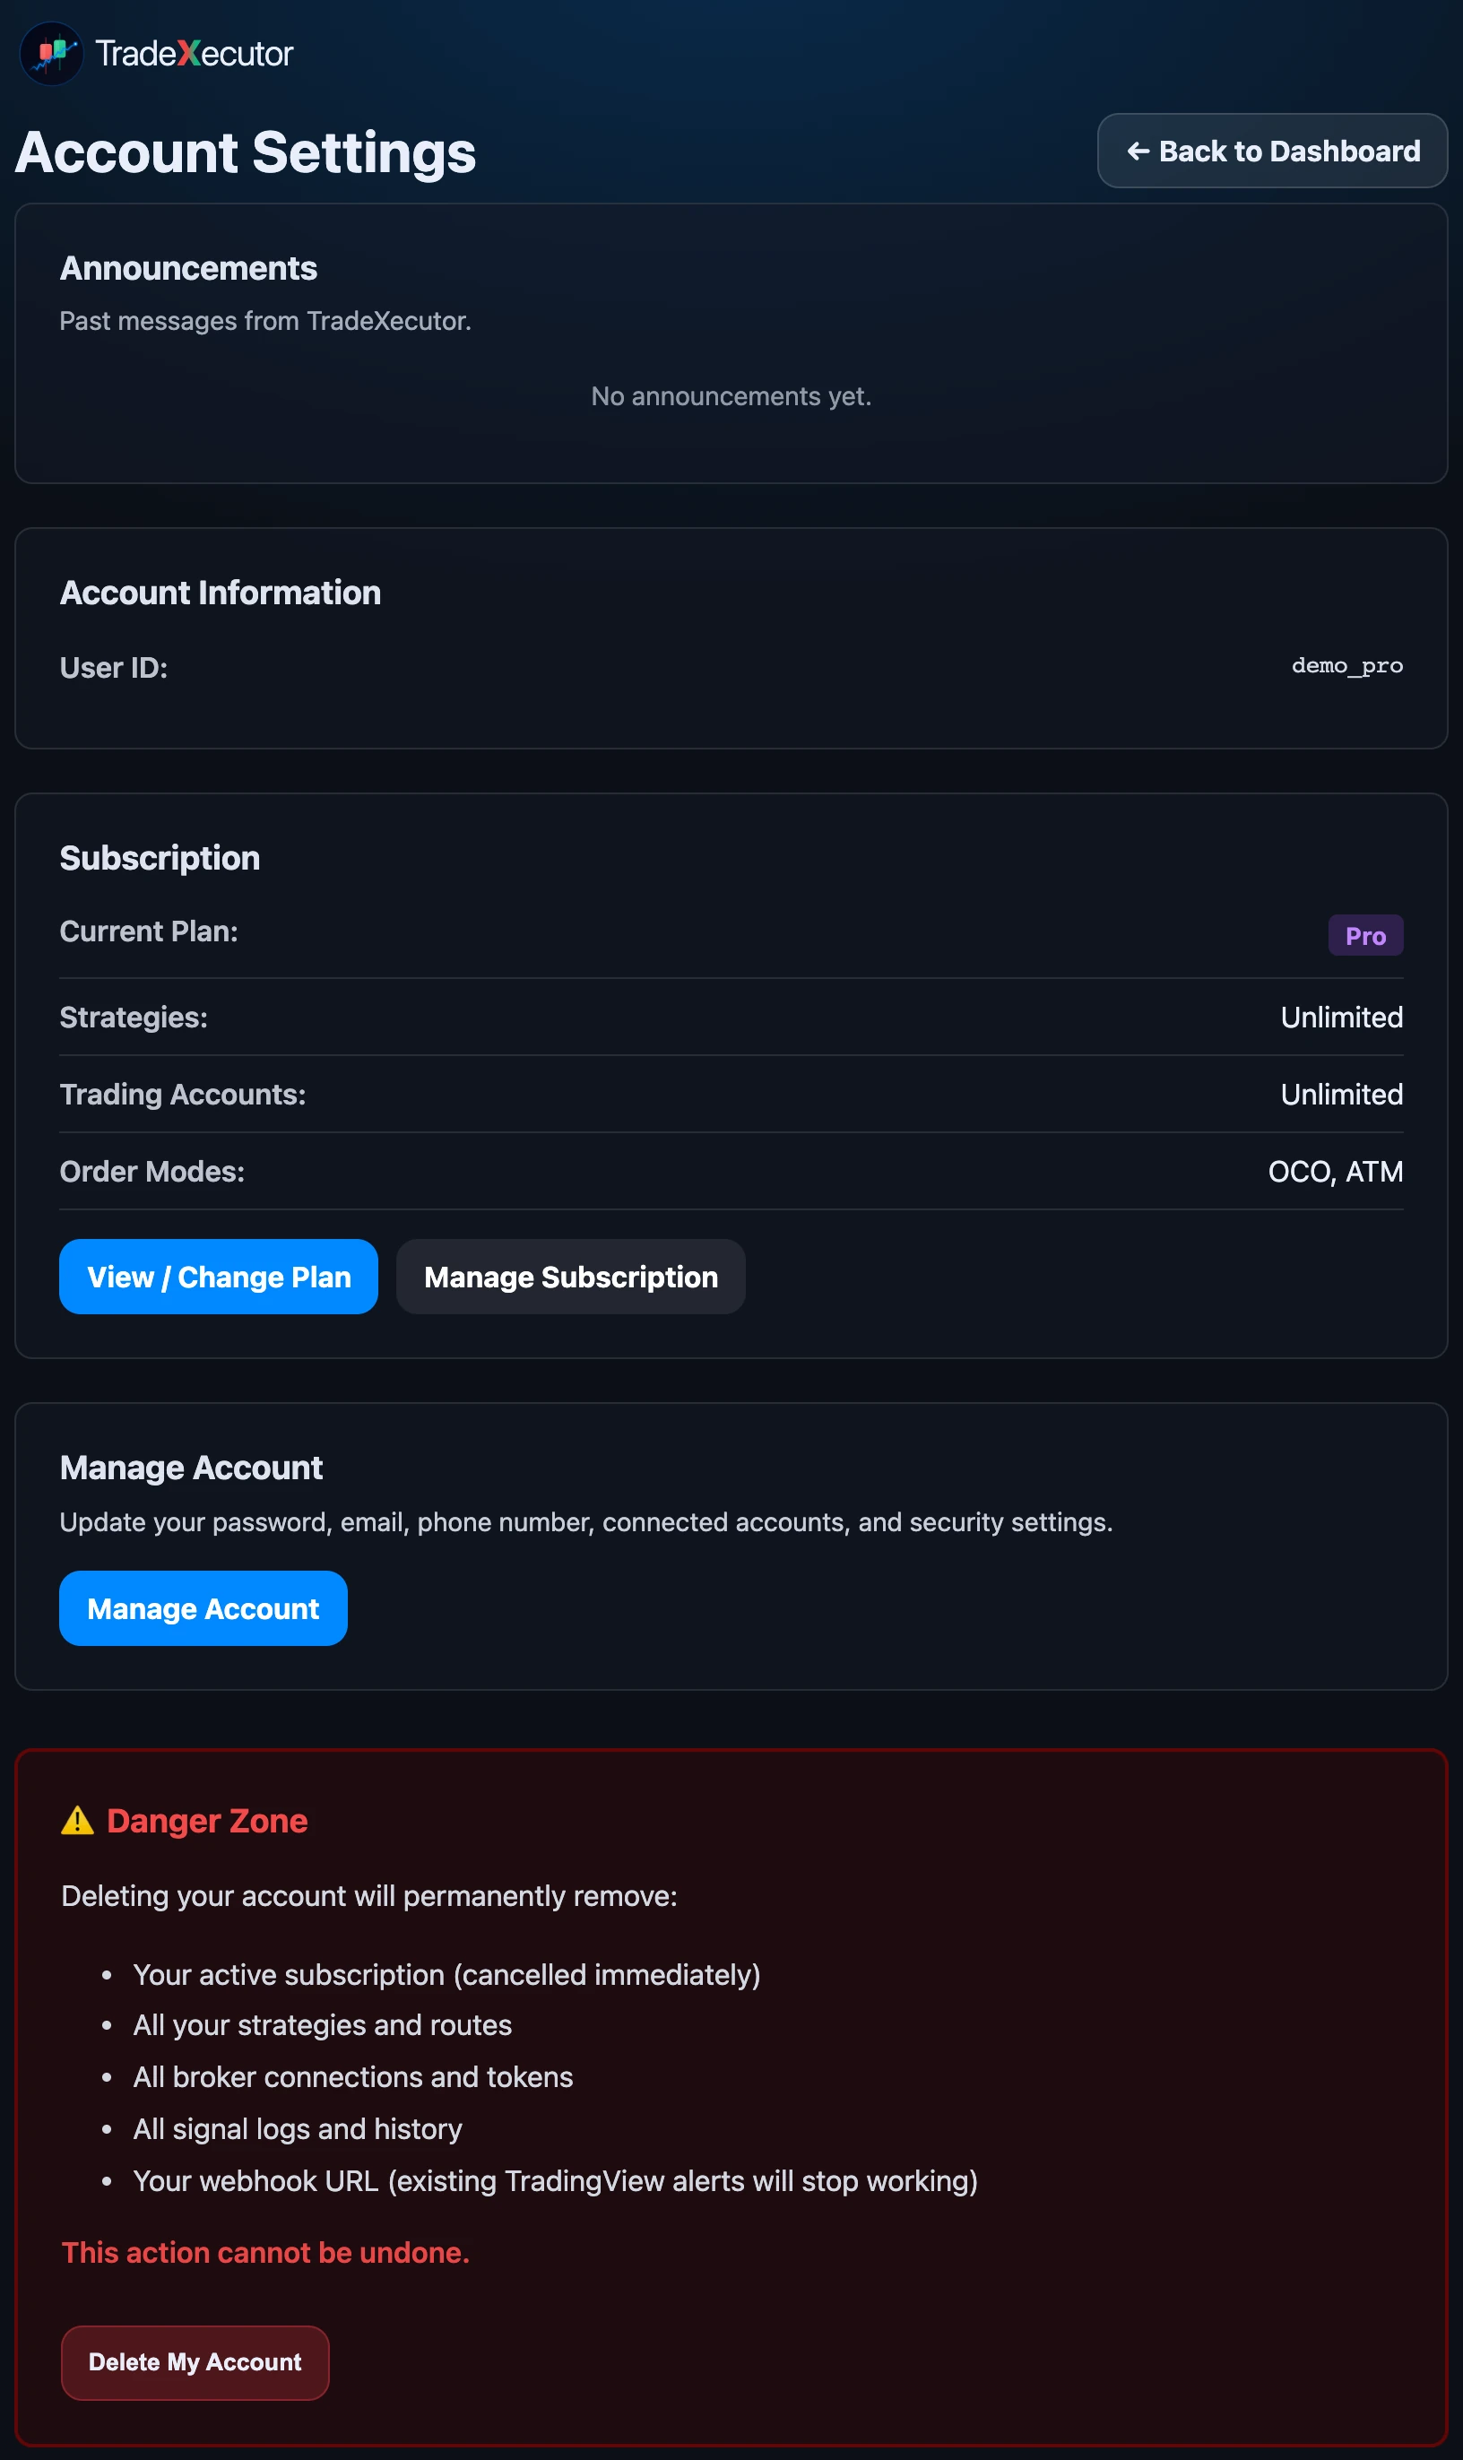
Task: Click the "Strategies:" label
Action: coord(133,1018)
